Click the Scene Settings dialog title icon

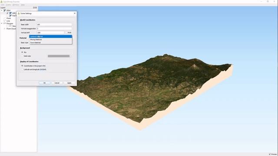(19, 13)
